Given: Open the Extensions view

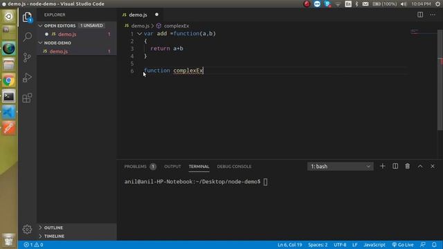Looking at the screenshot, I should click(x=27, y=98).
